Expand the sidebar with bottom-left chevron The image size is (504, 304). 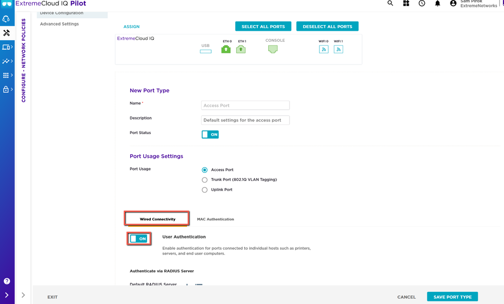[7, 295]
